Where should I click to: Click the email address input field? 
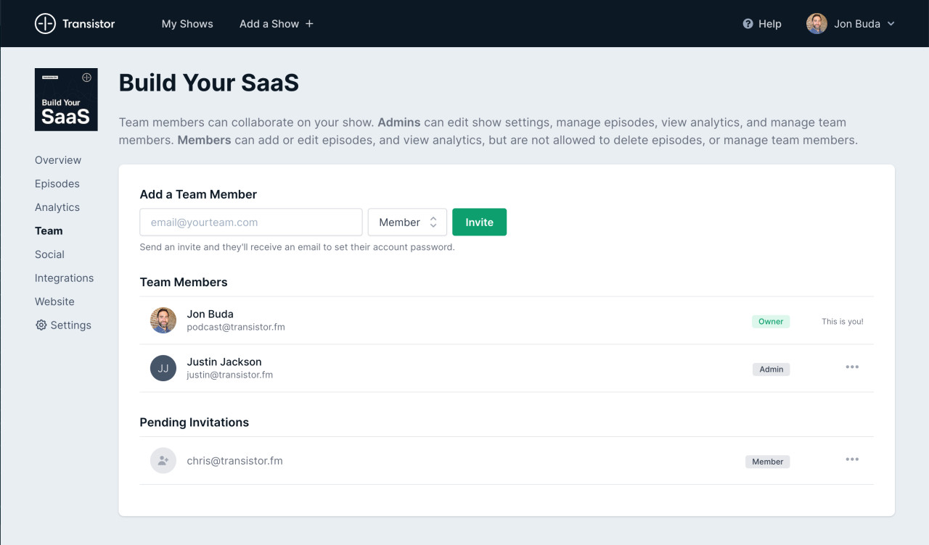pyautogui.click(x=250, y=222)
